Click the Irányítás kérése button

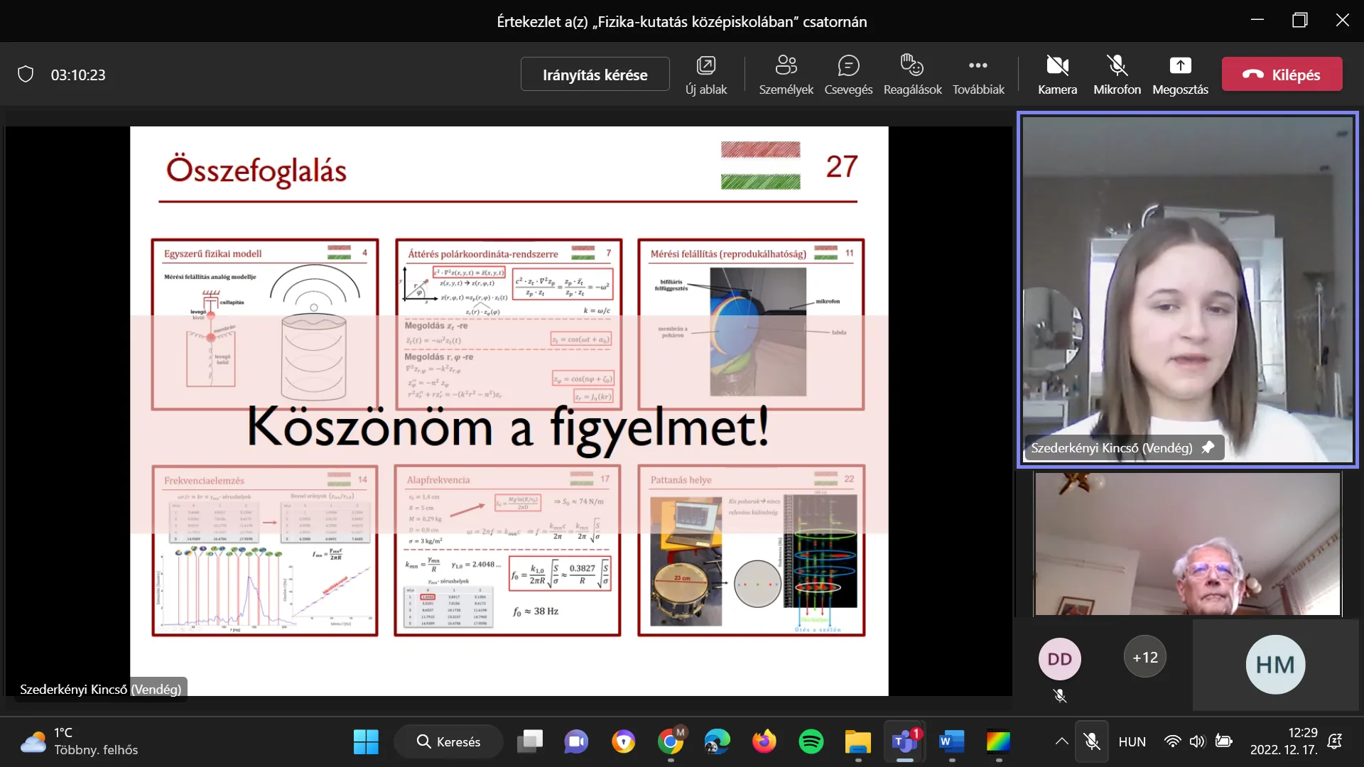tap(595, 75)
